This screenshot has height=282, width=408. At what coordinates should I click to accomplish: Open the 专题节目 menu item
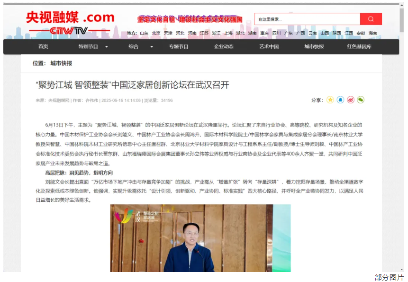pyautogui.click(x=179, y=46)
